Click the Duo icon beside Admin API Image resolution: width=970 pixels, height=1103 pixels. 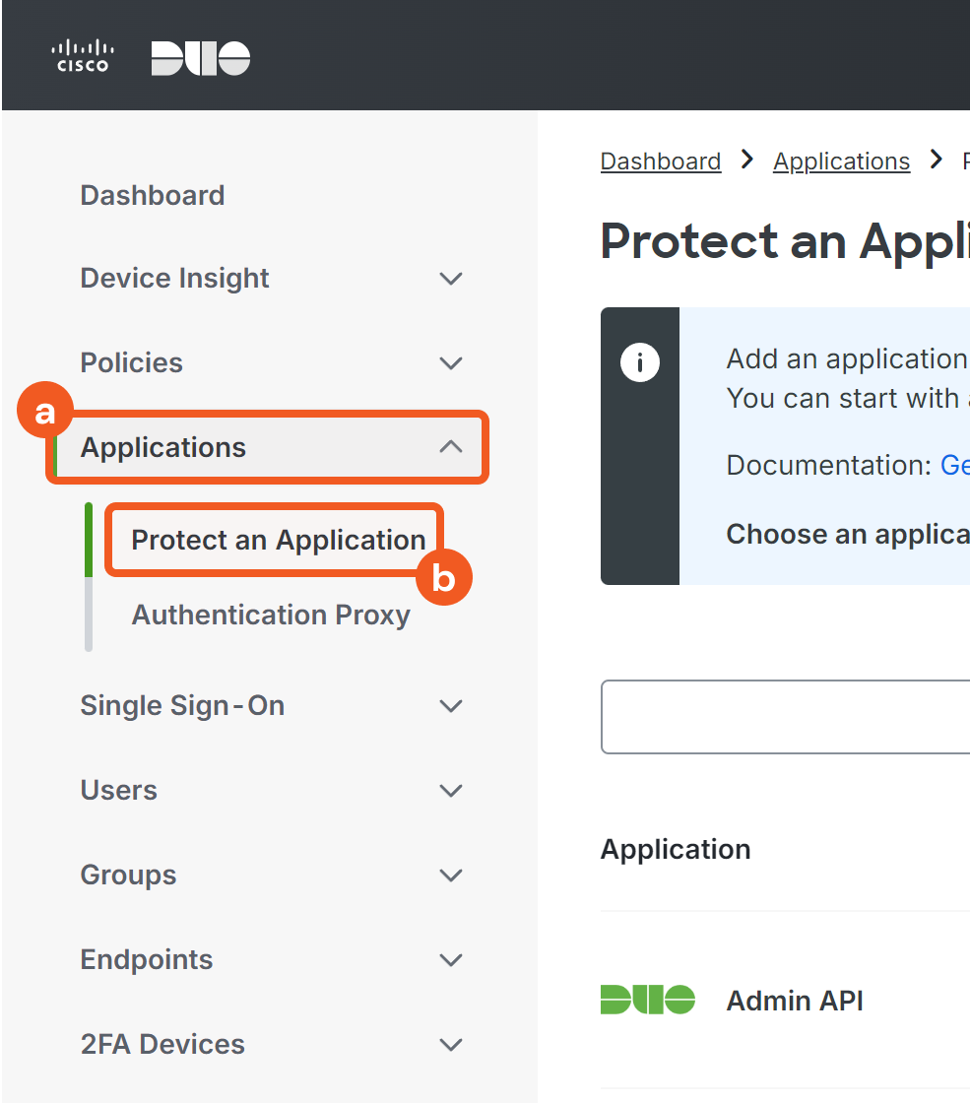tap(647, 1000)
